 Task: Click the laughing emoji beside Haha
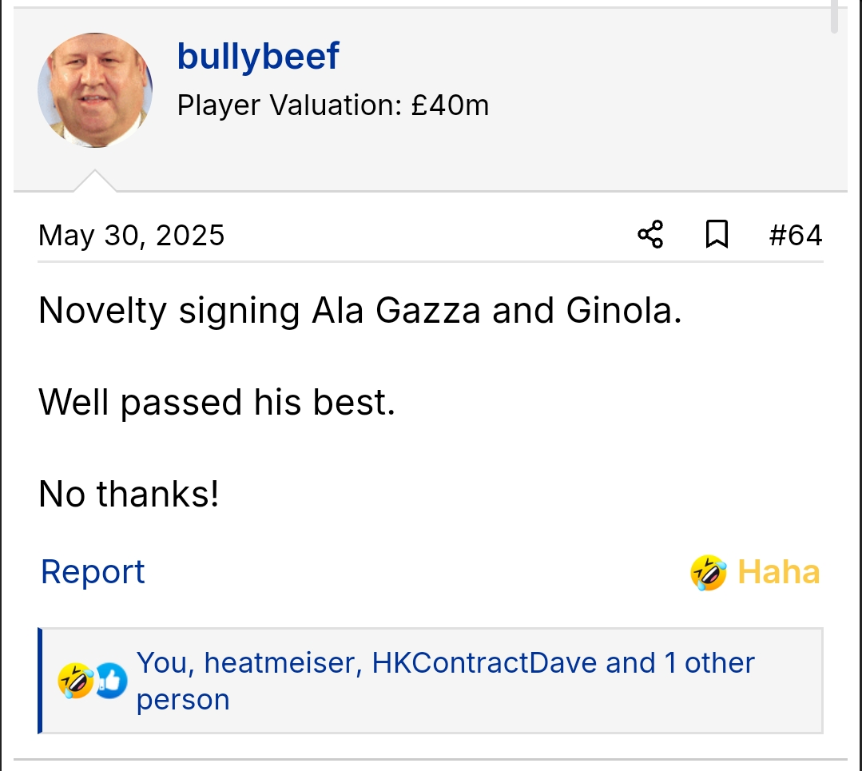tap(708, 573)
